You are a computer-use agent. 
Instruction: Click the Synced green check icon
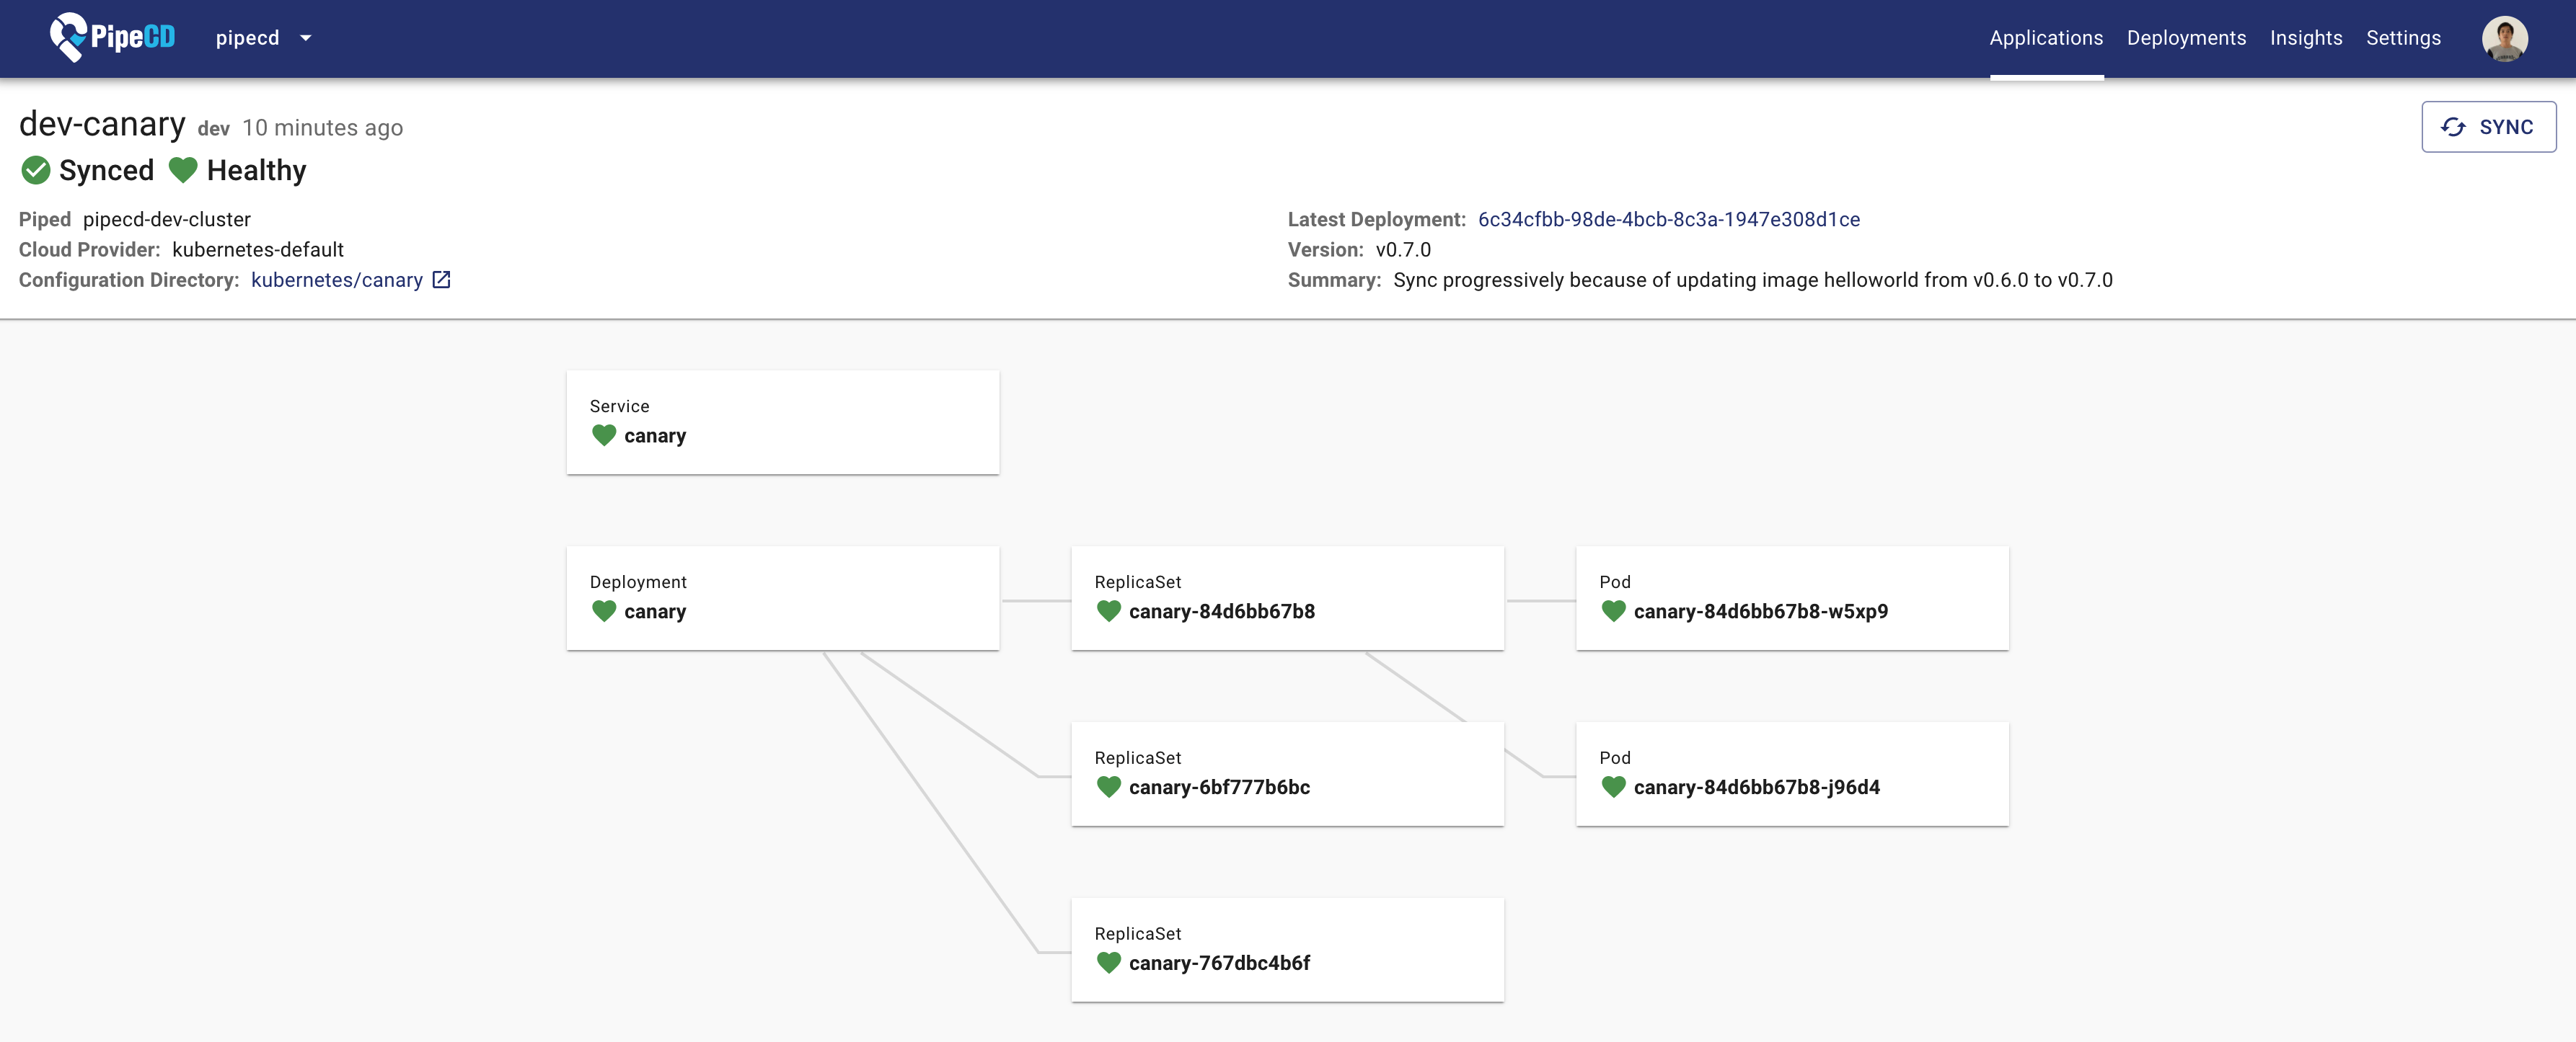pos(36,170)
